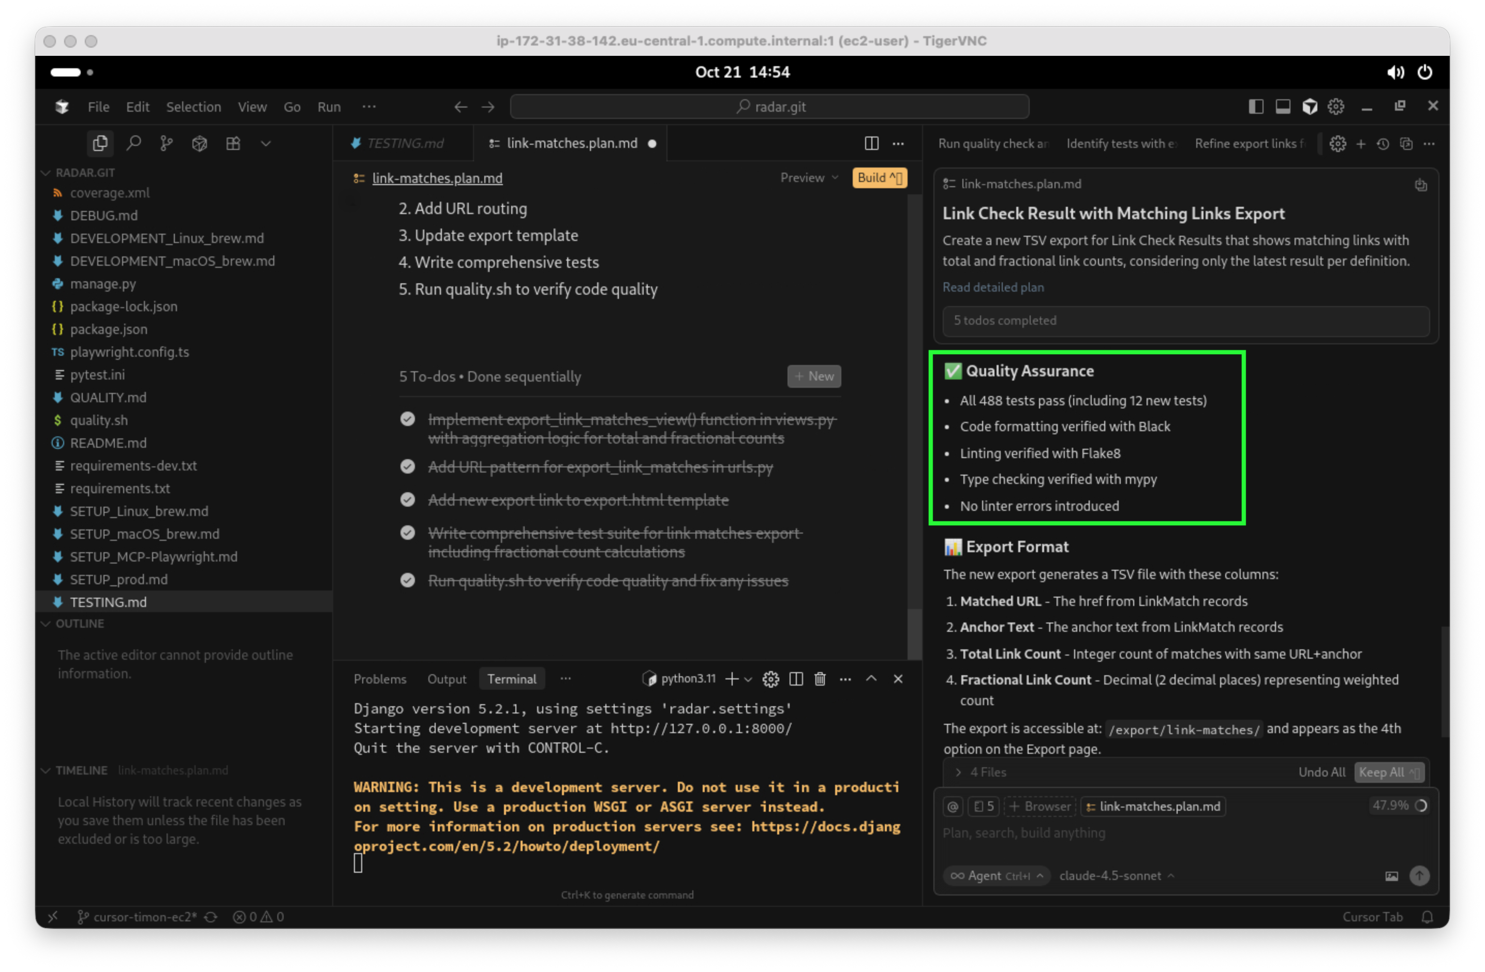This screenshot has width=1485, height=972.
Task: Start new chat with plus icon
Action: (1361, 144)
